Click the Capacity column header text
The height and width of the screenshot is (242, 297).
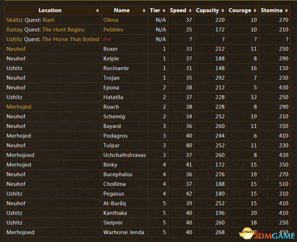(x=207, y=11)
